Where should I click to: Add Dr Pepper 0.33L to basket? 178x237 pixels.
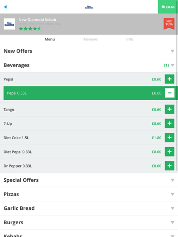[170, 166]
